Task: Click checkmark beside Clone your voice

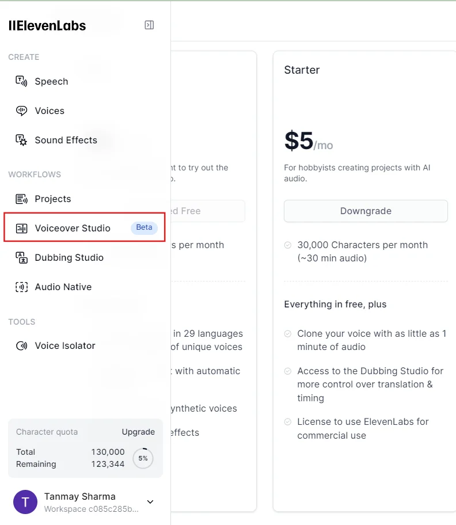Action: coord(288,334)
